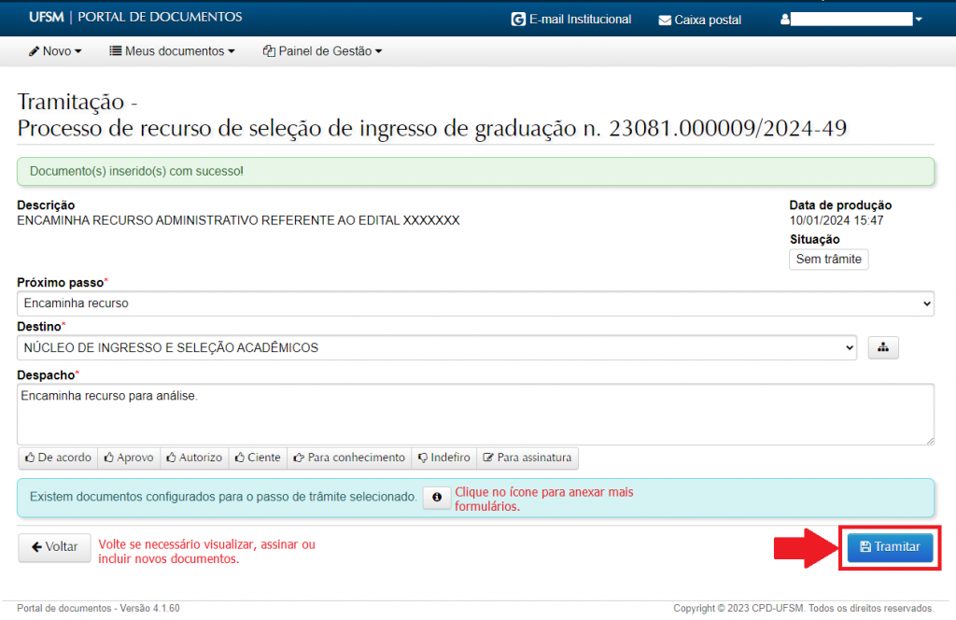Open Caixa postal mailbox
956x620 pixels.
click(x=699, y=20)
